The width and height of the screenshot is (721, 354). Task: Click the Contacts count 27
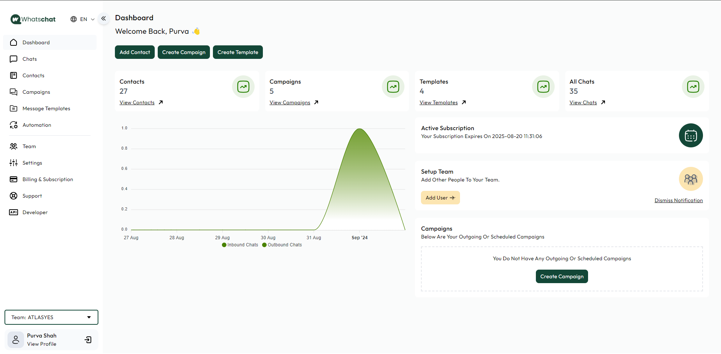(x=124, y=91)
